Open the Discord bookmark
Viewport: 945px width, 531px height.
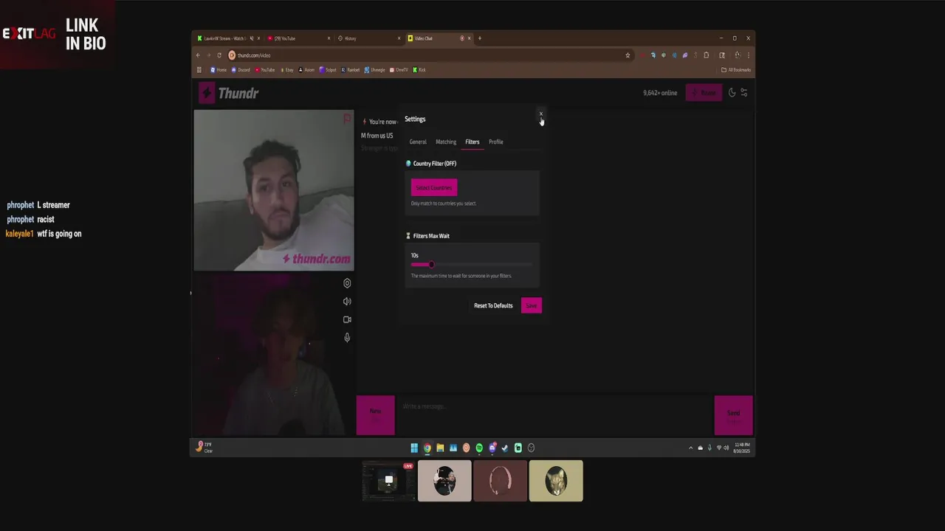coord(241,70)
